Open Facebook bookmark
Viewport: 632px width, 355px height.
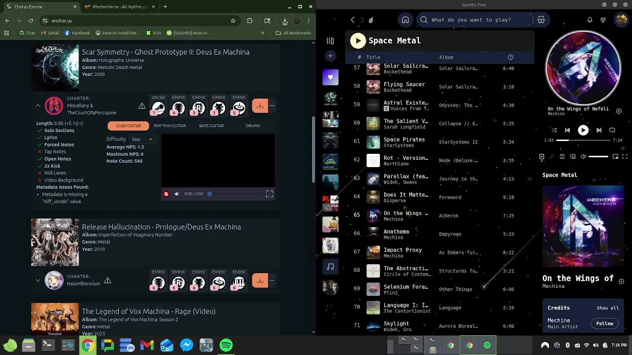pyautogui.click(x=77, y=33)
